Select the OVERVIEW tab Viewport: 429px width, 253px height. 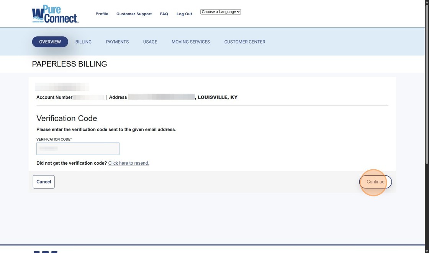click(x=50, y=42)
